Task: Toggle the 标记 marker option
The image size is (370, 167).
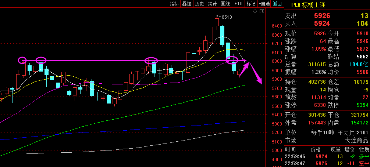Action: coord(251,4)
